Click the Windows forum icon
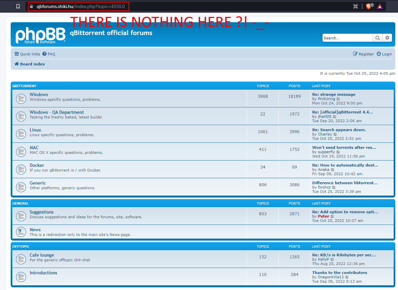This screenshot has height=290, width=398. 21,99
